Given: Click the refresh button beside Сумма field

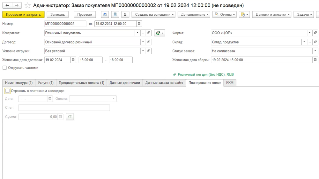Looking at the screenshot, I should (70, 117).
